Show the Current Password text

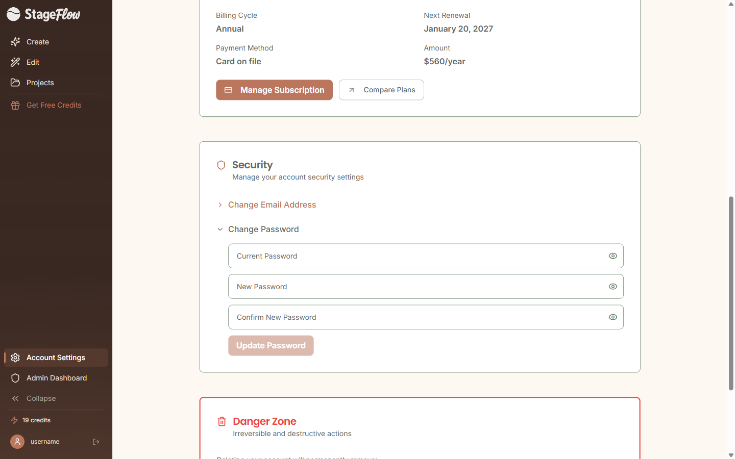click(x=613, y=256)
